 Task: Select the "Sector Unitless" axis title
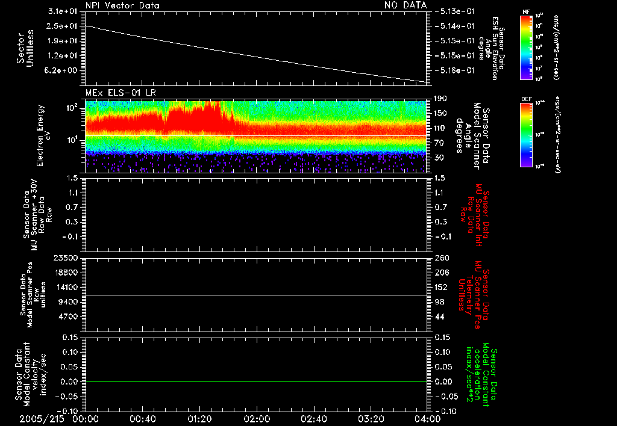coord(25,48)
